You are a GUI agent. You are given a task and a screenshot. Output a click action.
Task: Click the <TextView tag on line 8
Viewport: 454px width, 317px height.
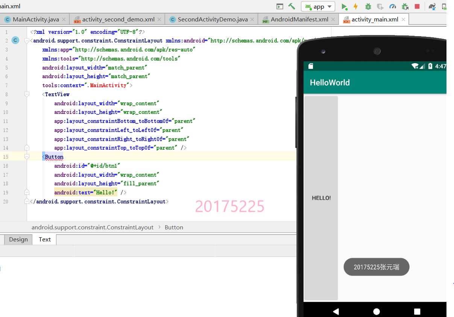[x=56, y=94]
